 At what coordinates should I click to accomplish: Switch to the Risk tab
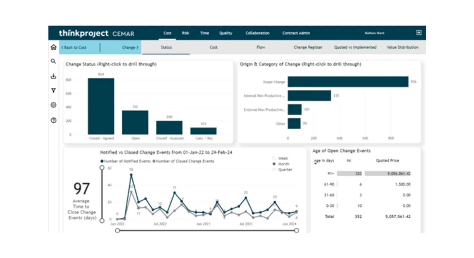tap(185, 33)
